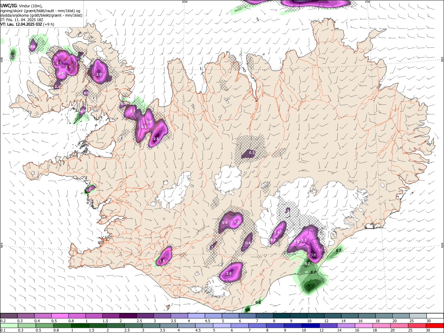Viewport: 444px width, 333px height.
Task: Click the '15W' longitude label at the top
Action: point(367,1)
